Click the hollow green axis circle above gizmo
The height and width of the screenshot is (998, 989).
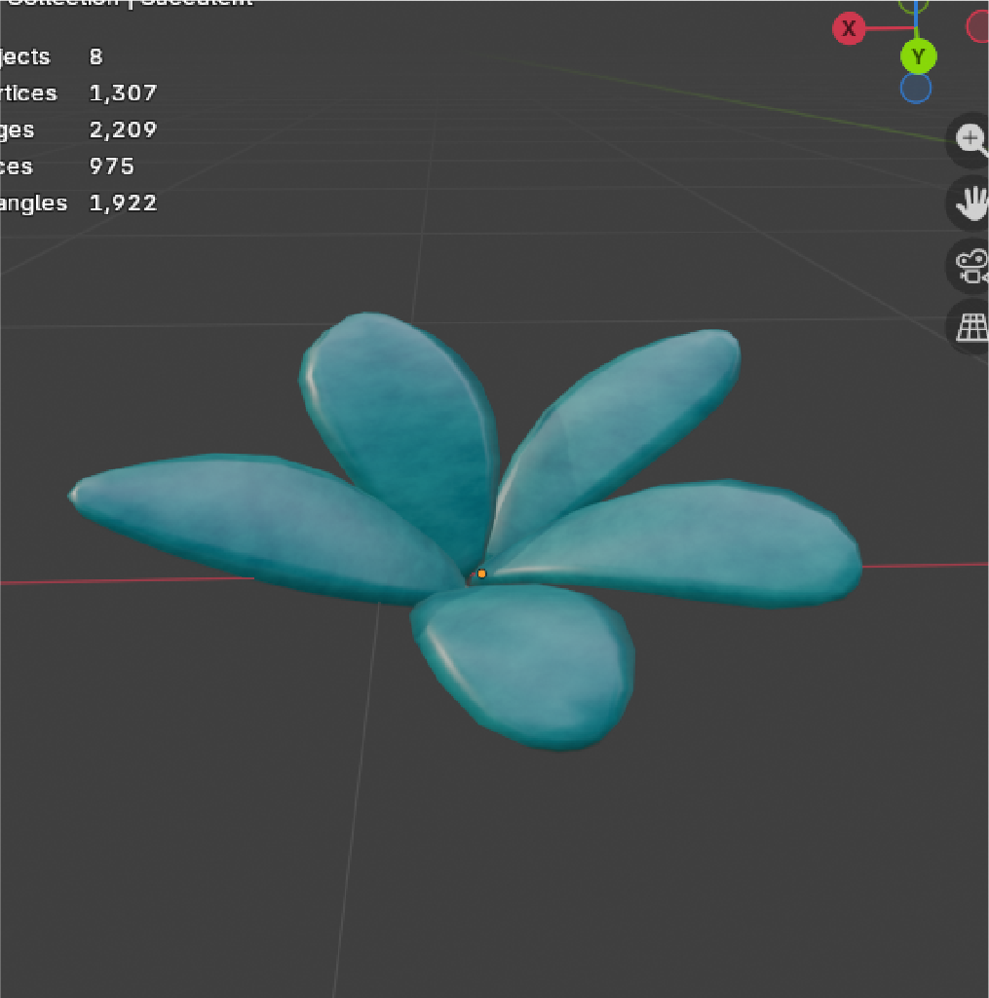tap(913, 5)
